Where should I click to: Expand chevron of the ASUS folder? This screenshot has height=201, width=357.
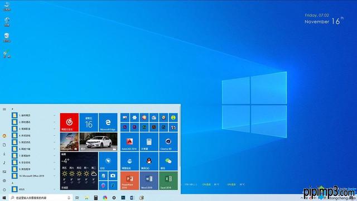pos(55,189)
